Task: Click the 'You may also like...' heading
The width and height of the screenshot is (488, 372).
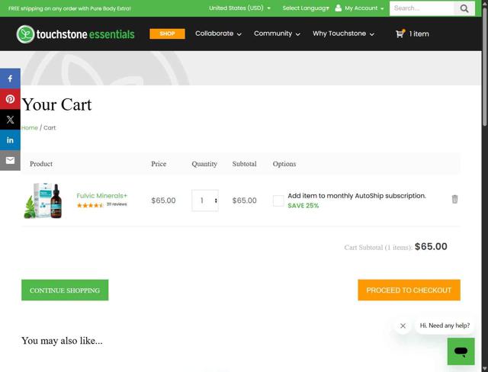Action: pos(62,341)
